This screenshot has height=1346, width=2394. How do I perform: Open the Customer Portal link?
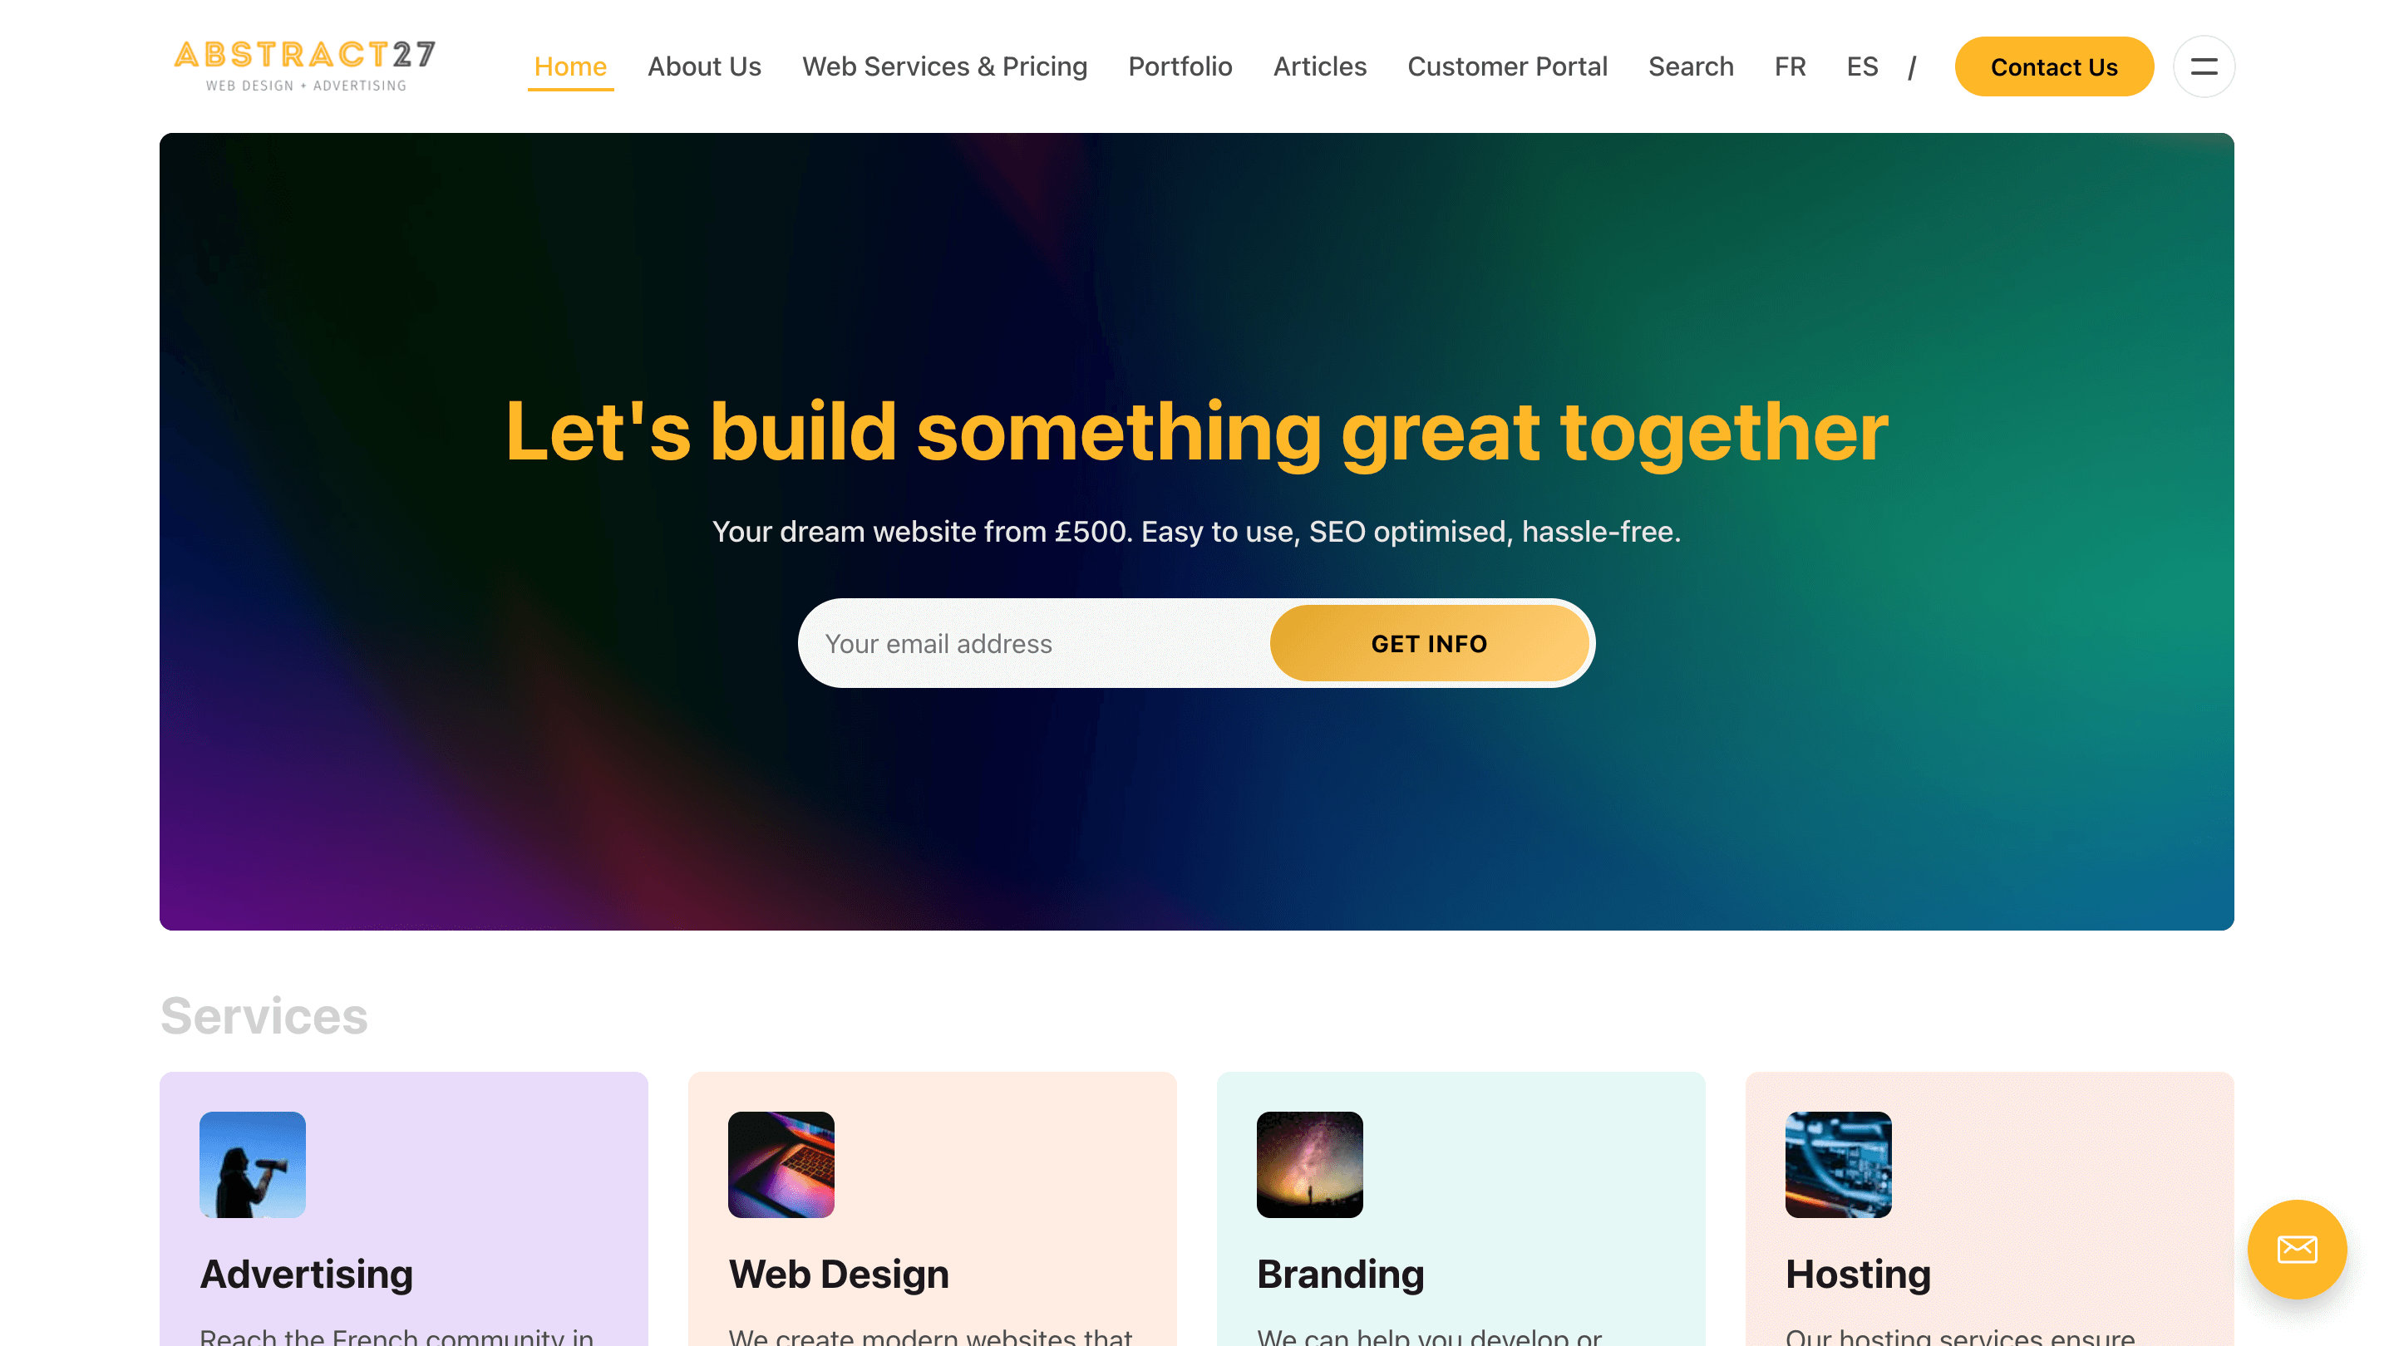[x=1506, y=66]
